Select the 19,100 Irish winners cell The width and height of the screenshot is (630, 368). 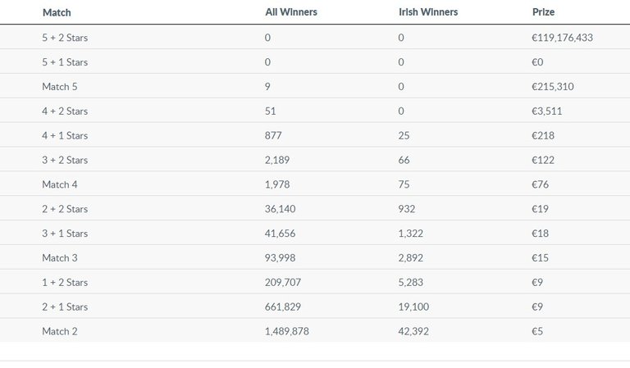(x=413, y=307)
